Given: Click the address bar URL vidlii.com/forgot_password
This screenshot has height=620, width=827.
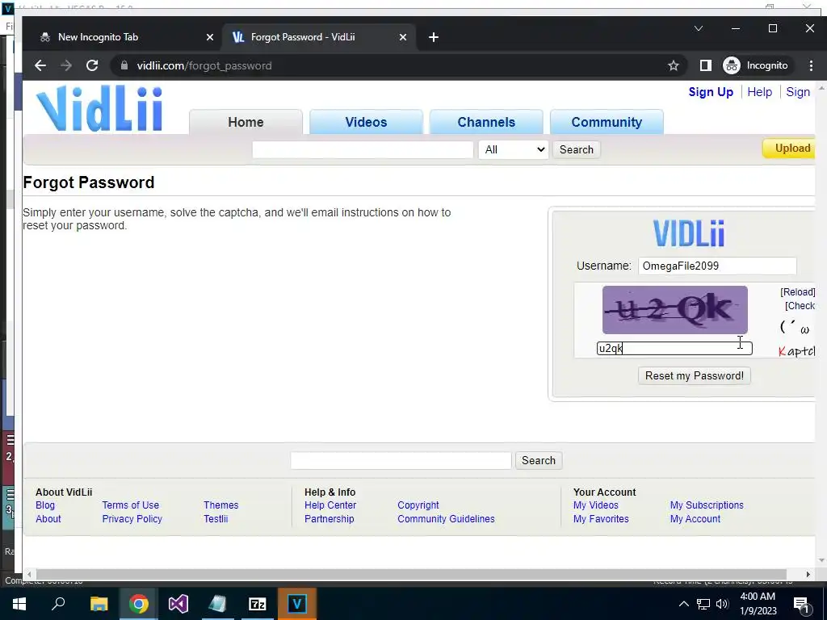Looking at the screenshot, I should point(204,65).
